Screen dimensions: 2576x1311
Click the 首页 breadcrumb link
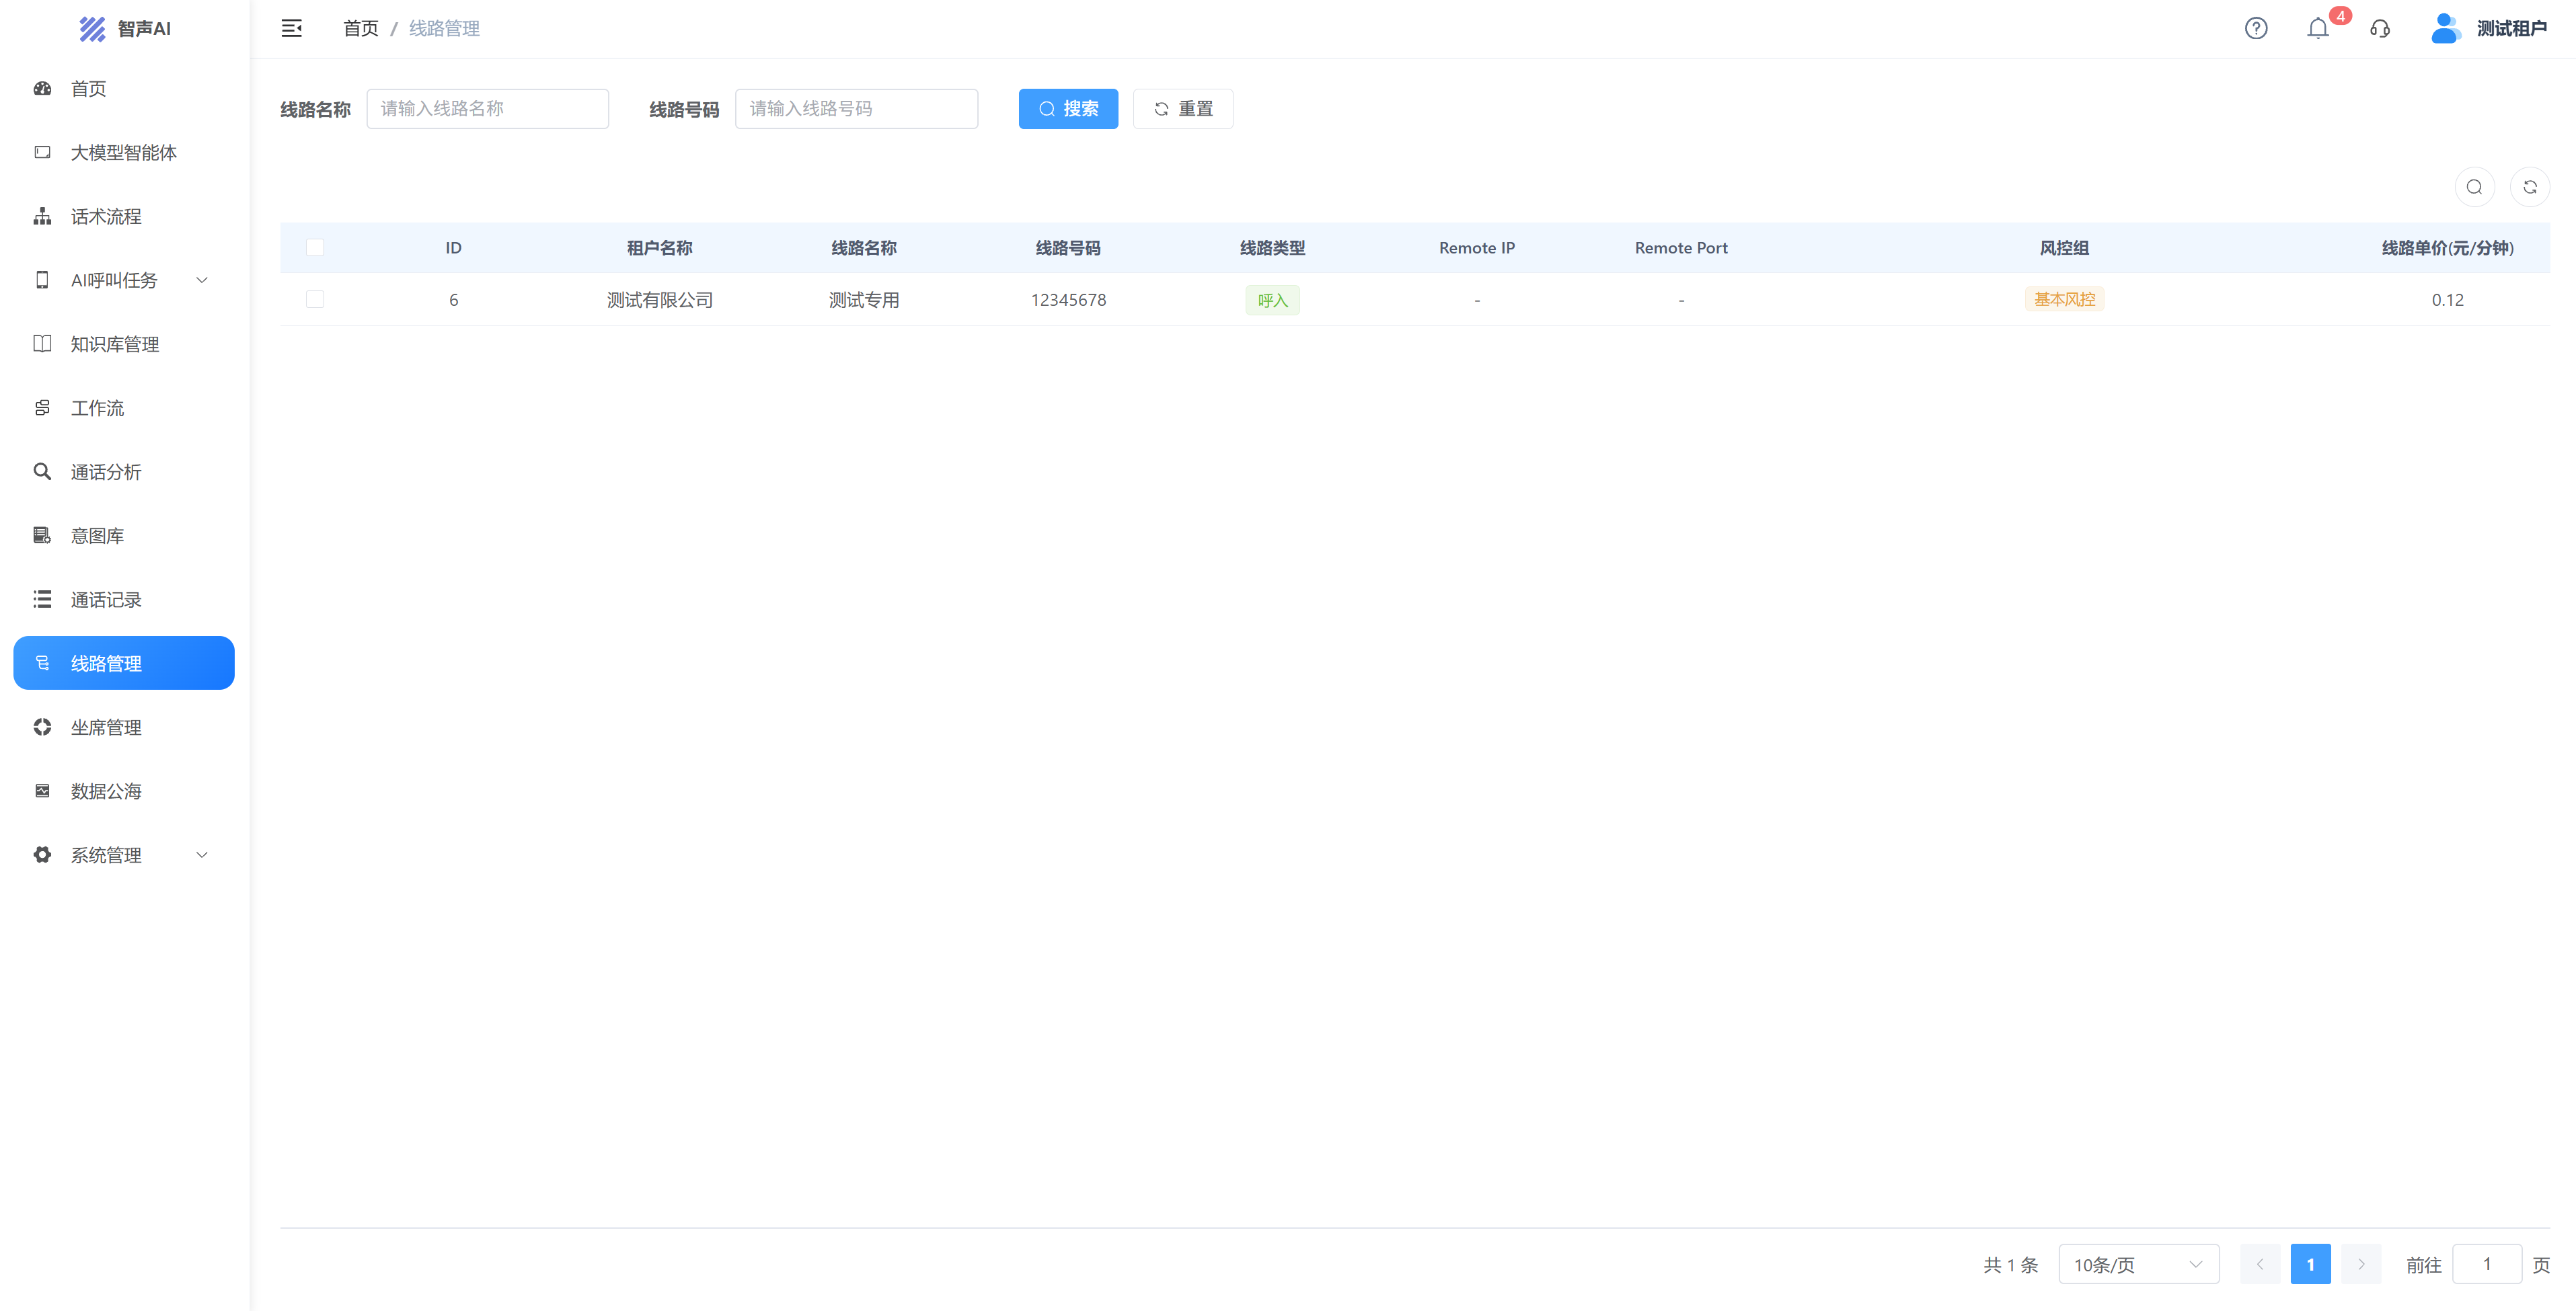pyautogui.click(x=361, y=28)
